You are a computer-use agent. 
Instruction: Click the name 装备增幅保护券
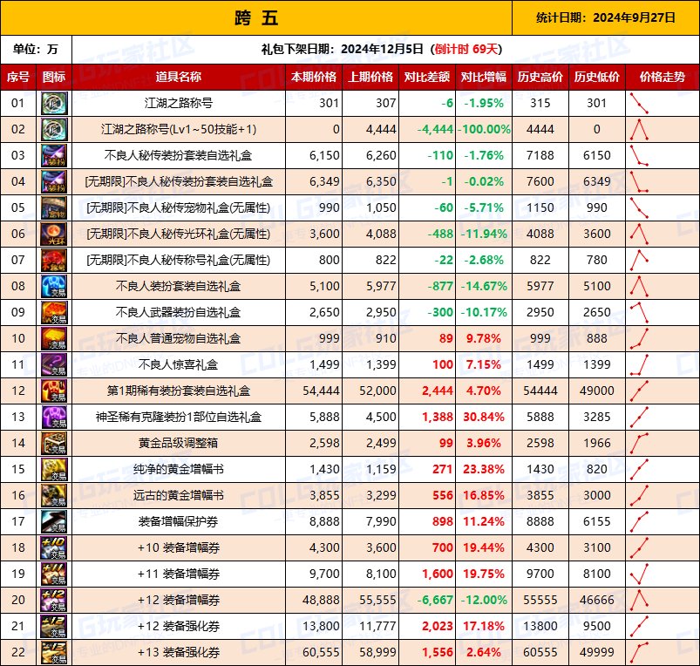179,521
